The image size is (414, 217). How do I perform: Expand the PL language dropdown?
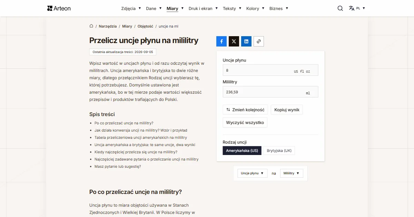pyautogui.click(x=361, y=8)
